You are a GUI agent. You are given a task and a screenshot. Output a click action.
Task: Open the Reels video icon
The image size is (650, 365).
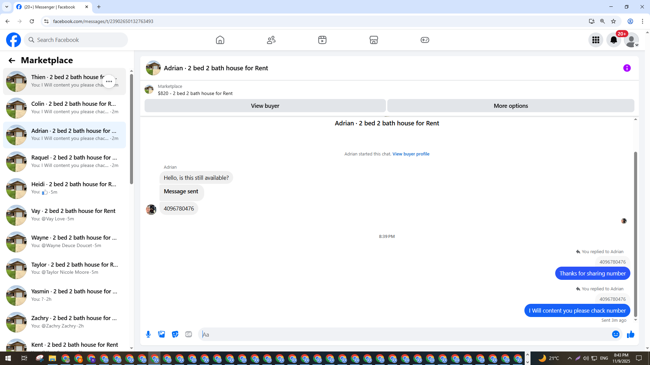pos(322,40)
